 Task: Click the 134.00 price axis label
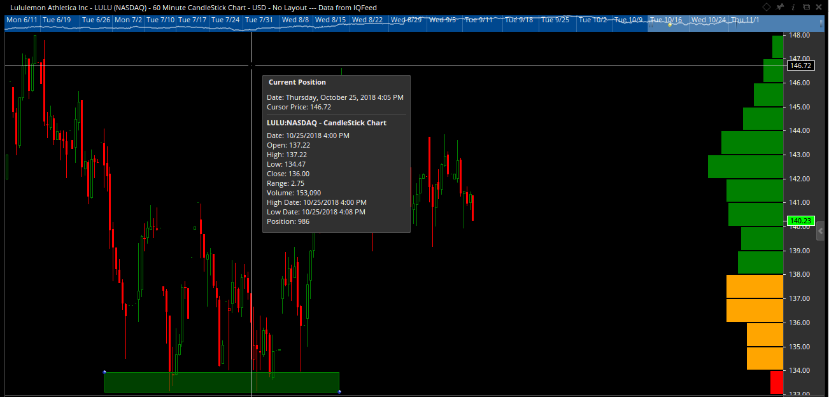point(800,370)
